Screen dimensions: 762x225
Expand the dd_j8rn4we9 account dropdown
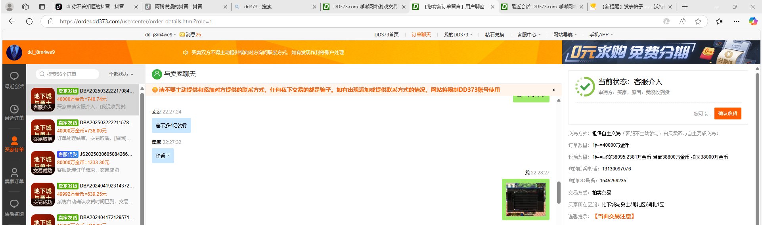[160, 35]
